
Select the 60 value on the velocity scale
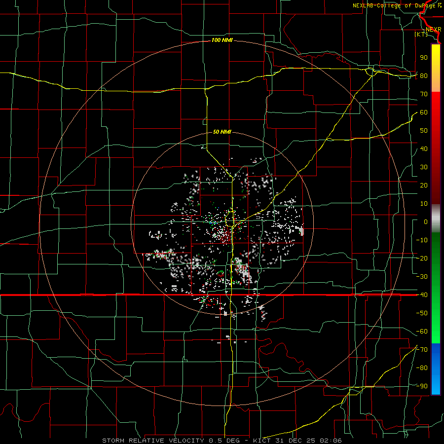coord(424,112)
